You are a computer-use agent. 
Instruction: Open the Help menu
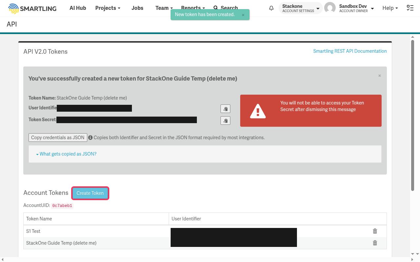(x=390, y=8)
